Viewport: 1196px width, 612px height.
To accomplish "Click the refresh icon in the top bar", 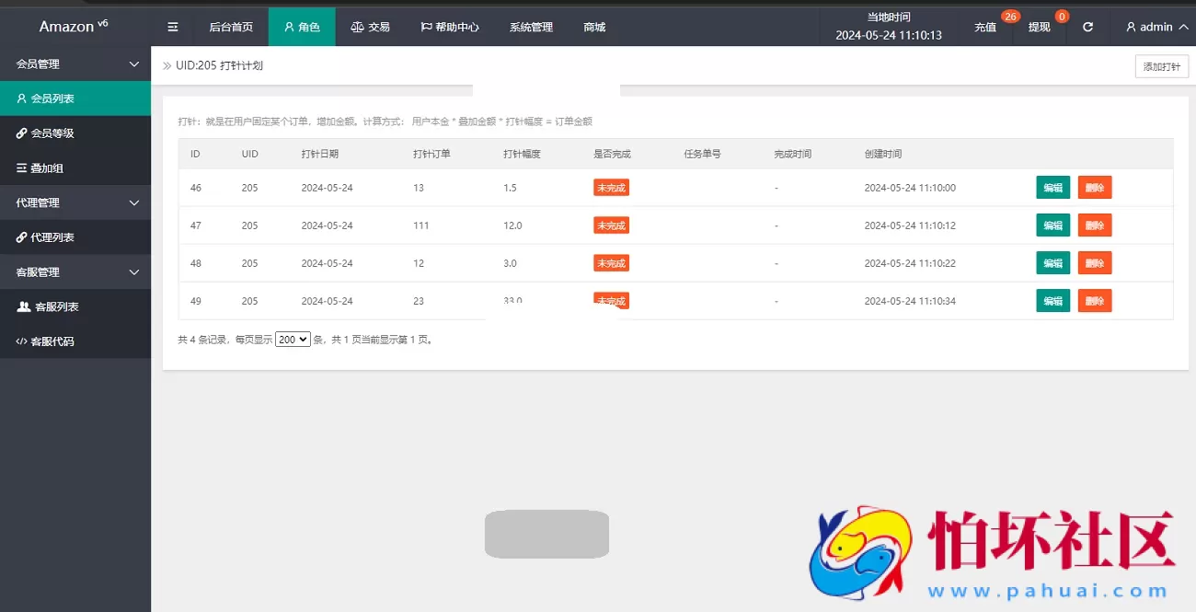I will pyautogui.click(x=1087, y=27).
